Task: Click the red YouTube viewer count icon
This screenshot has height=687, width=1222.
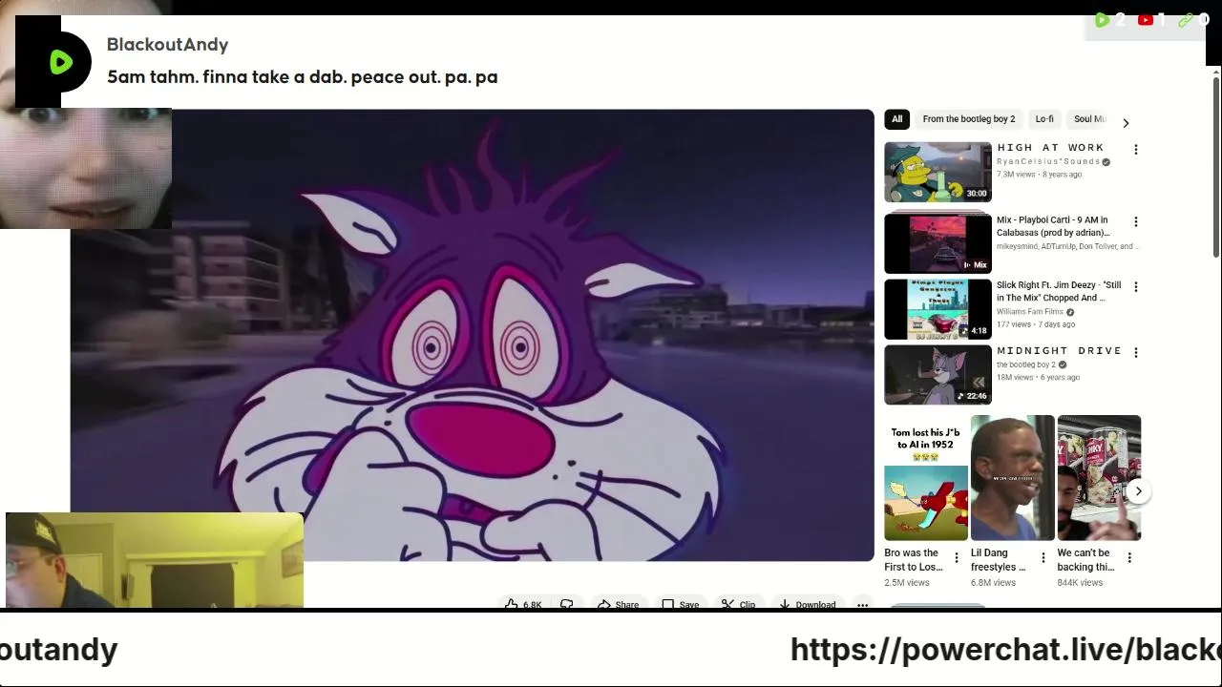Action: click(x=1145, y=20)
